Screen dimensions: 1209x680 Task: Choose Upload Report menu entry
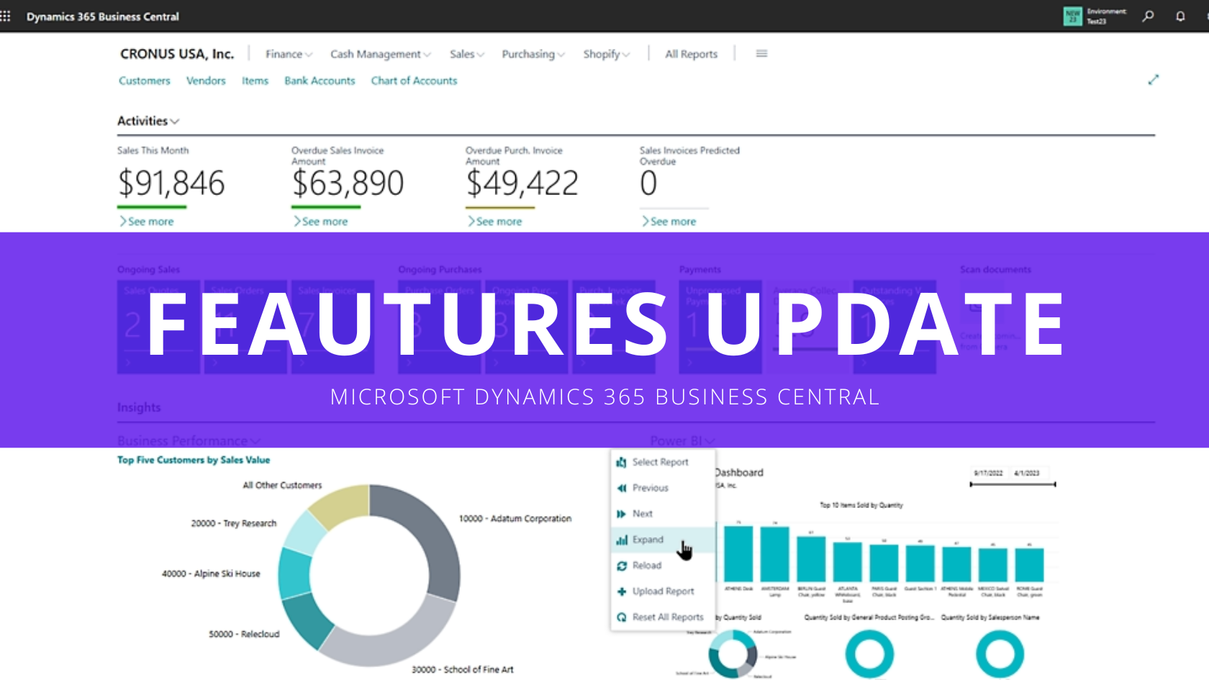point(663,591)
